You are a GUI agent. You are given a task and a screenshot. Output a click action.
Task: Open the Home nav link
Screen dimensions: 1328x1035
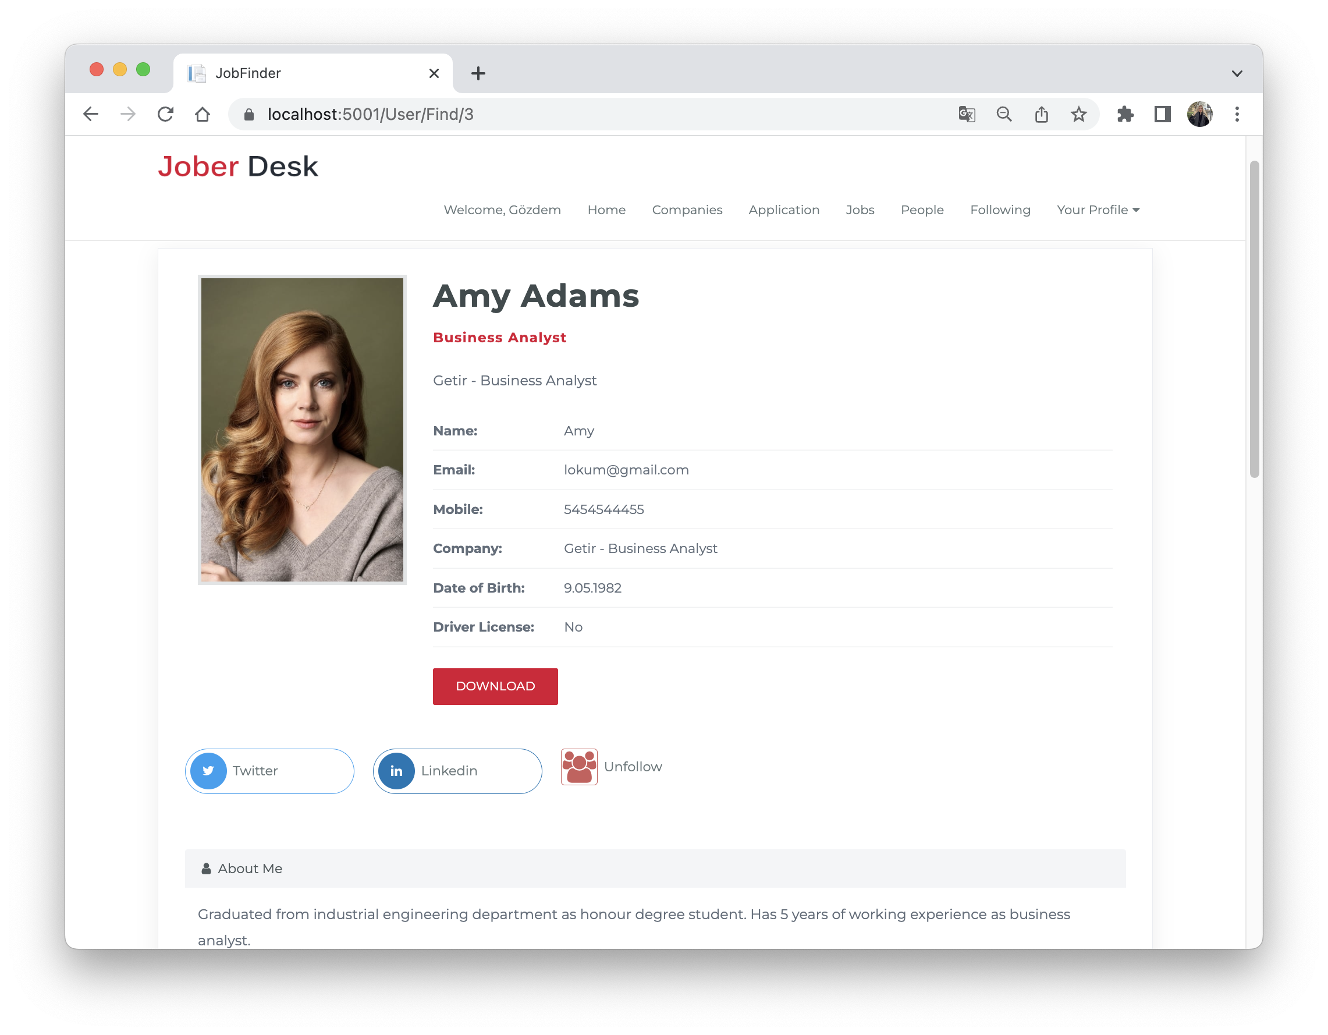point(606,210)
